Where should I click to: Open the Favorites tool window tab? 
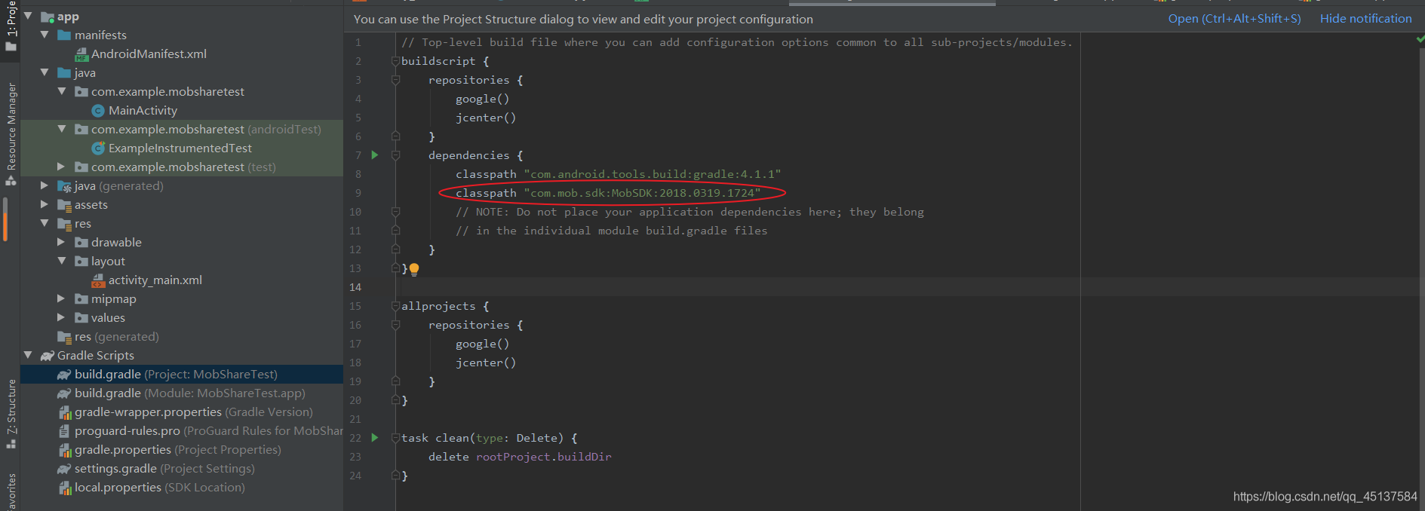[11, 492]
